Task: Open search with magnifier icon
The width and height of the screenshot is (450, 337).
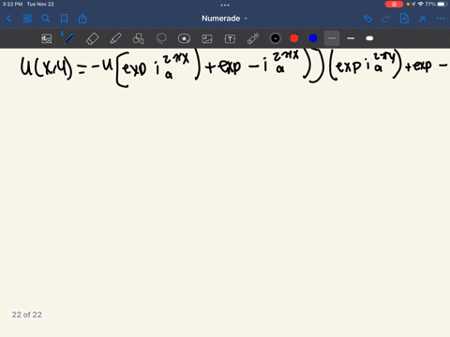Action: point(46,19)
